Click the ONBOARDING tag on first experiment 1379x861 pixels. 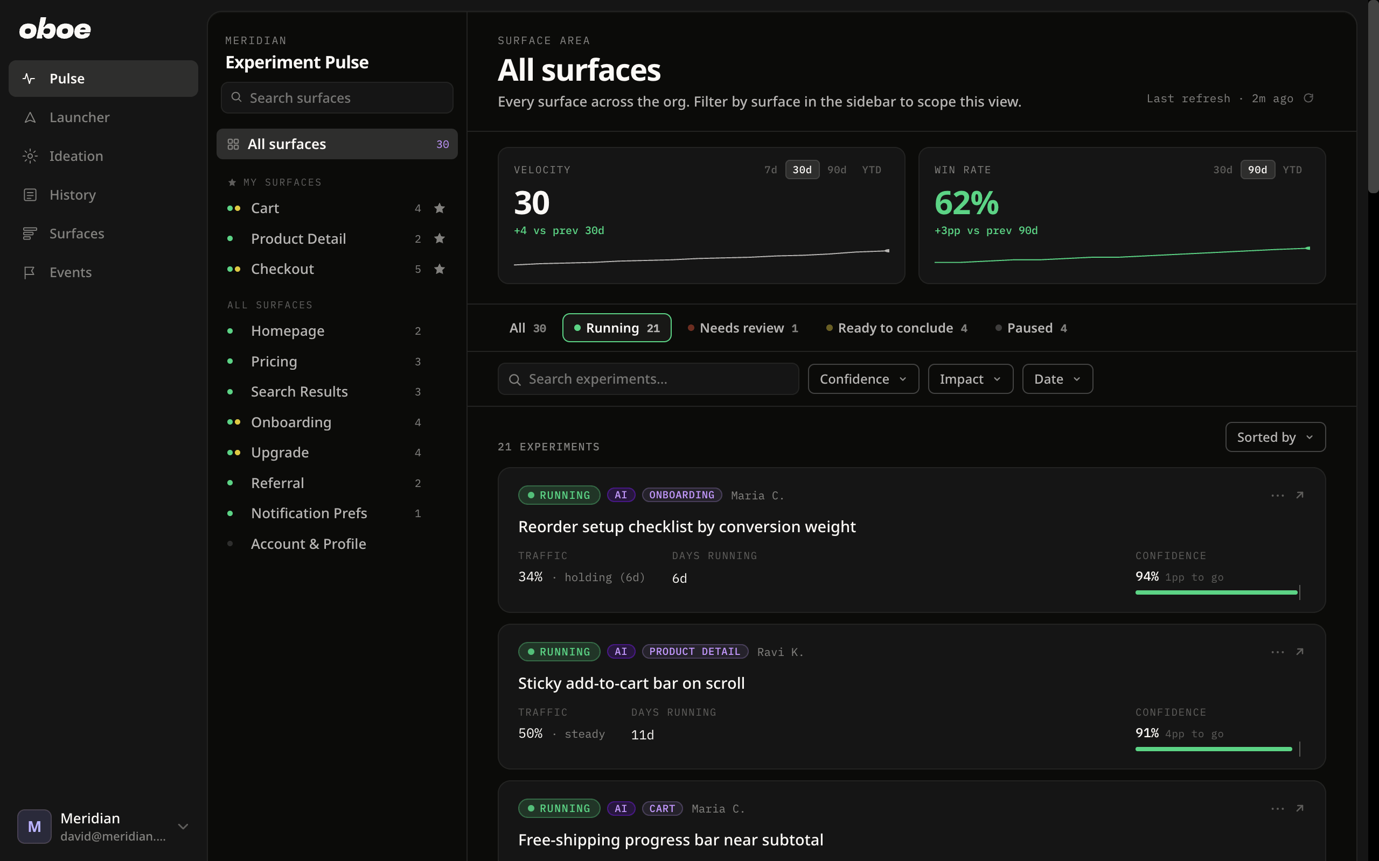[681, 496]
